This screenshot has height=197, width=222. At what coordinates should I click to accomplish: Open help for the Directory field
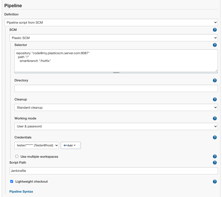pos(215,80)
